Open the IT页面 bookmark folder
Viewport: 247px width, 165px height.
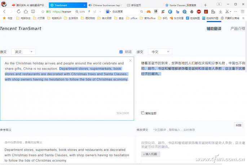tap(39, 18)
